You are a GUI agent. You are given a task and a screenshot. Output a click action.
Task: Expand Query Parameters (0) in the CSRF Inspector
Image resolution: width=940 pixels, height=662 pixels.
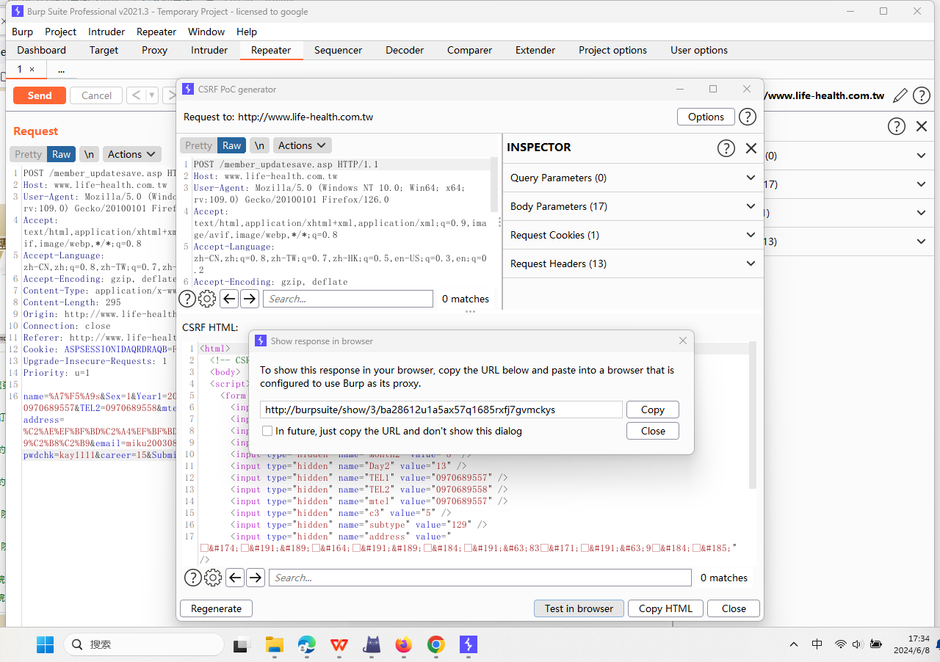click(632, 178)
